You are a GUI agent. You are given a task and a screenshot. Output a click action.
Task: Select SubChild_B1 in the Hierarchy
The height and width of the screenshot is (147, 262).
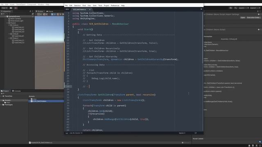click(x=19, y=36)
